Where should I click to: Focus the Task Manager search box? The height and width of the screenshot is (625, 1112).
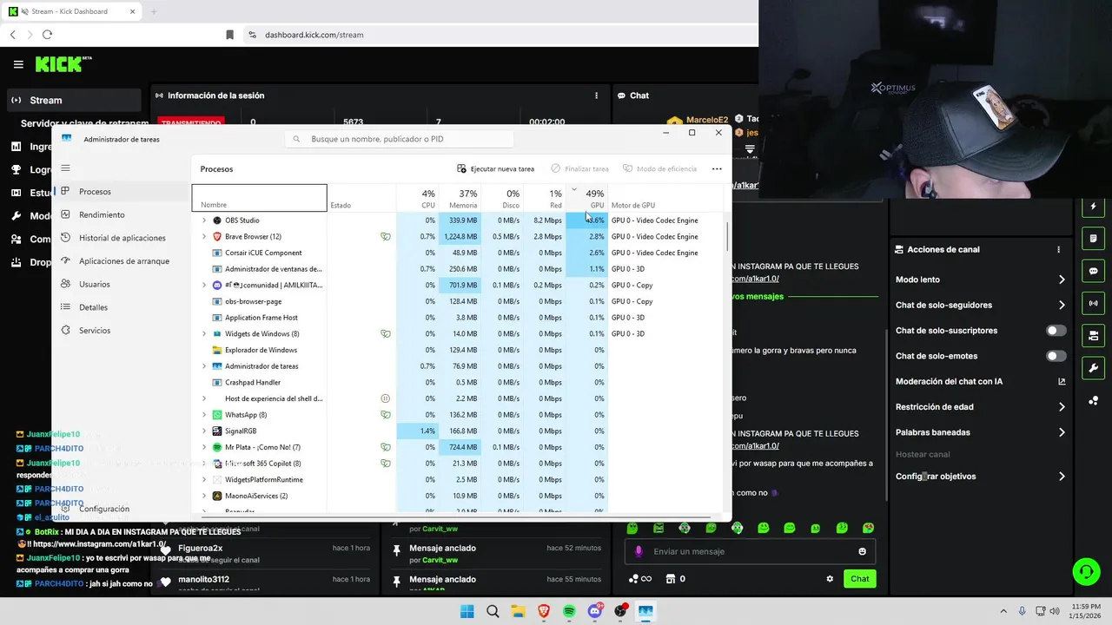(400, 139)
